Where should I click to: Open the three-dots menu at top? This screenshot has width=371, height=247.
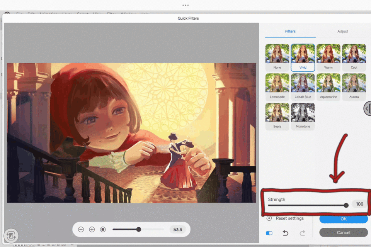[x=185, y=5]
